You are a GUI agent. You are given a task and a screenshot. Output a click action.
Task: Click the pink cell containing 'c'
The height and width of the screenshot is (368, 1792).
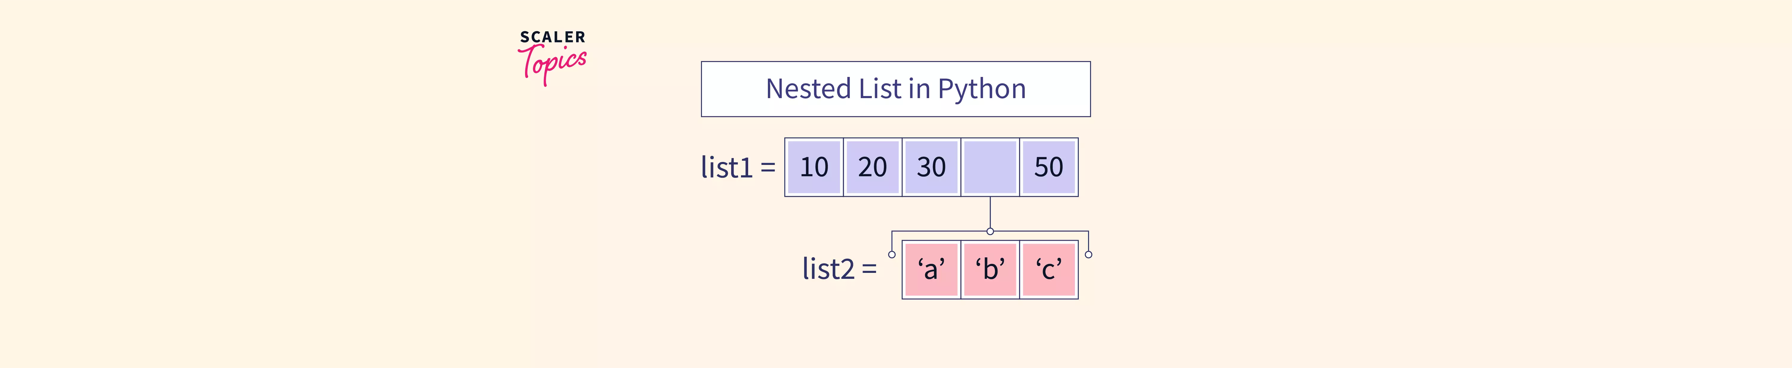[x=1048, y=269]
